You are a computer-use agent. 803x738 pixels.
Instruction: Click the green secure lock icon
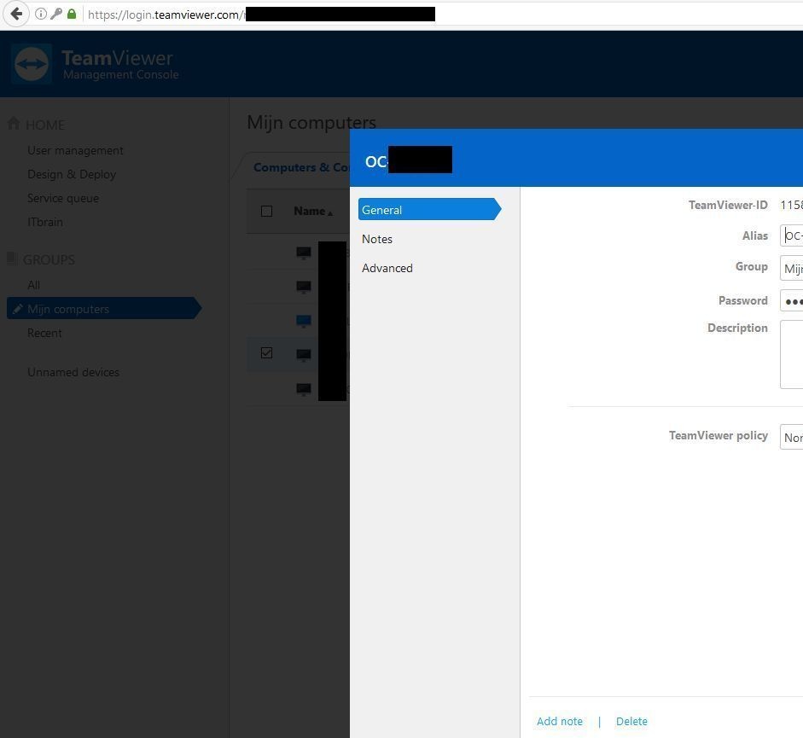72,14
